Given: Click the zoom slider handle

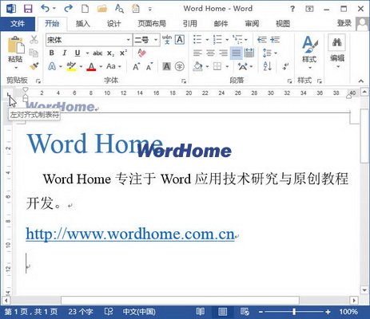Looking at the screenshot, I should (294, 312).
